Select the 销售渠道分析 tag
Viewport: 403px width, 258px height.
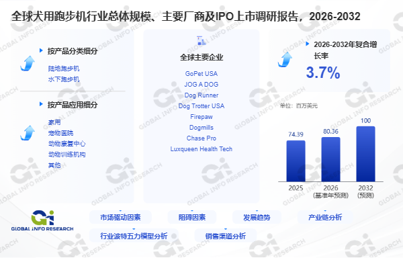coord(226,236)
